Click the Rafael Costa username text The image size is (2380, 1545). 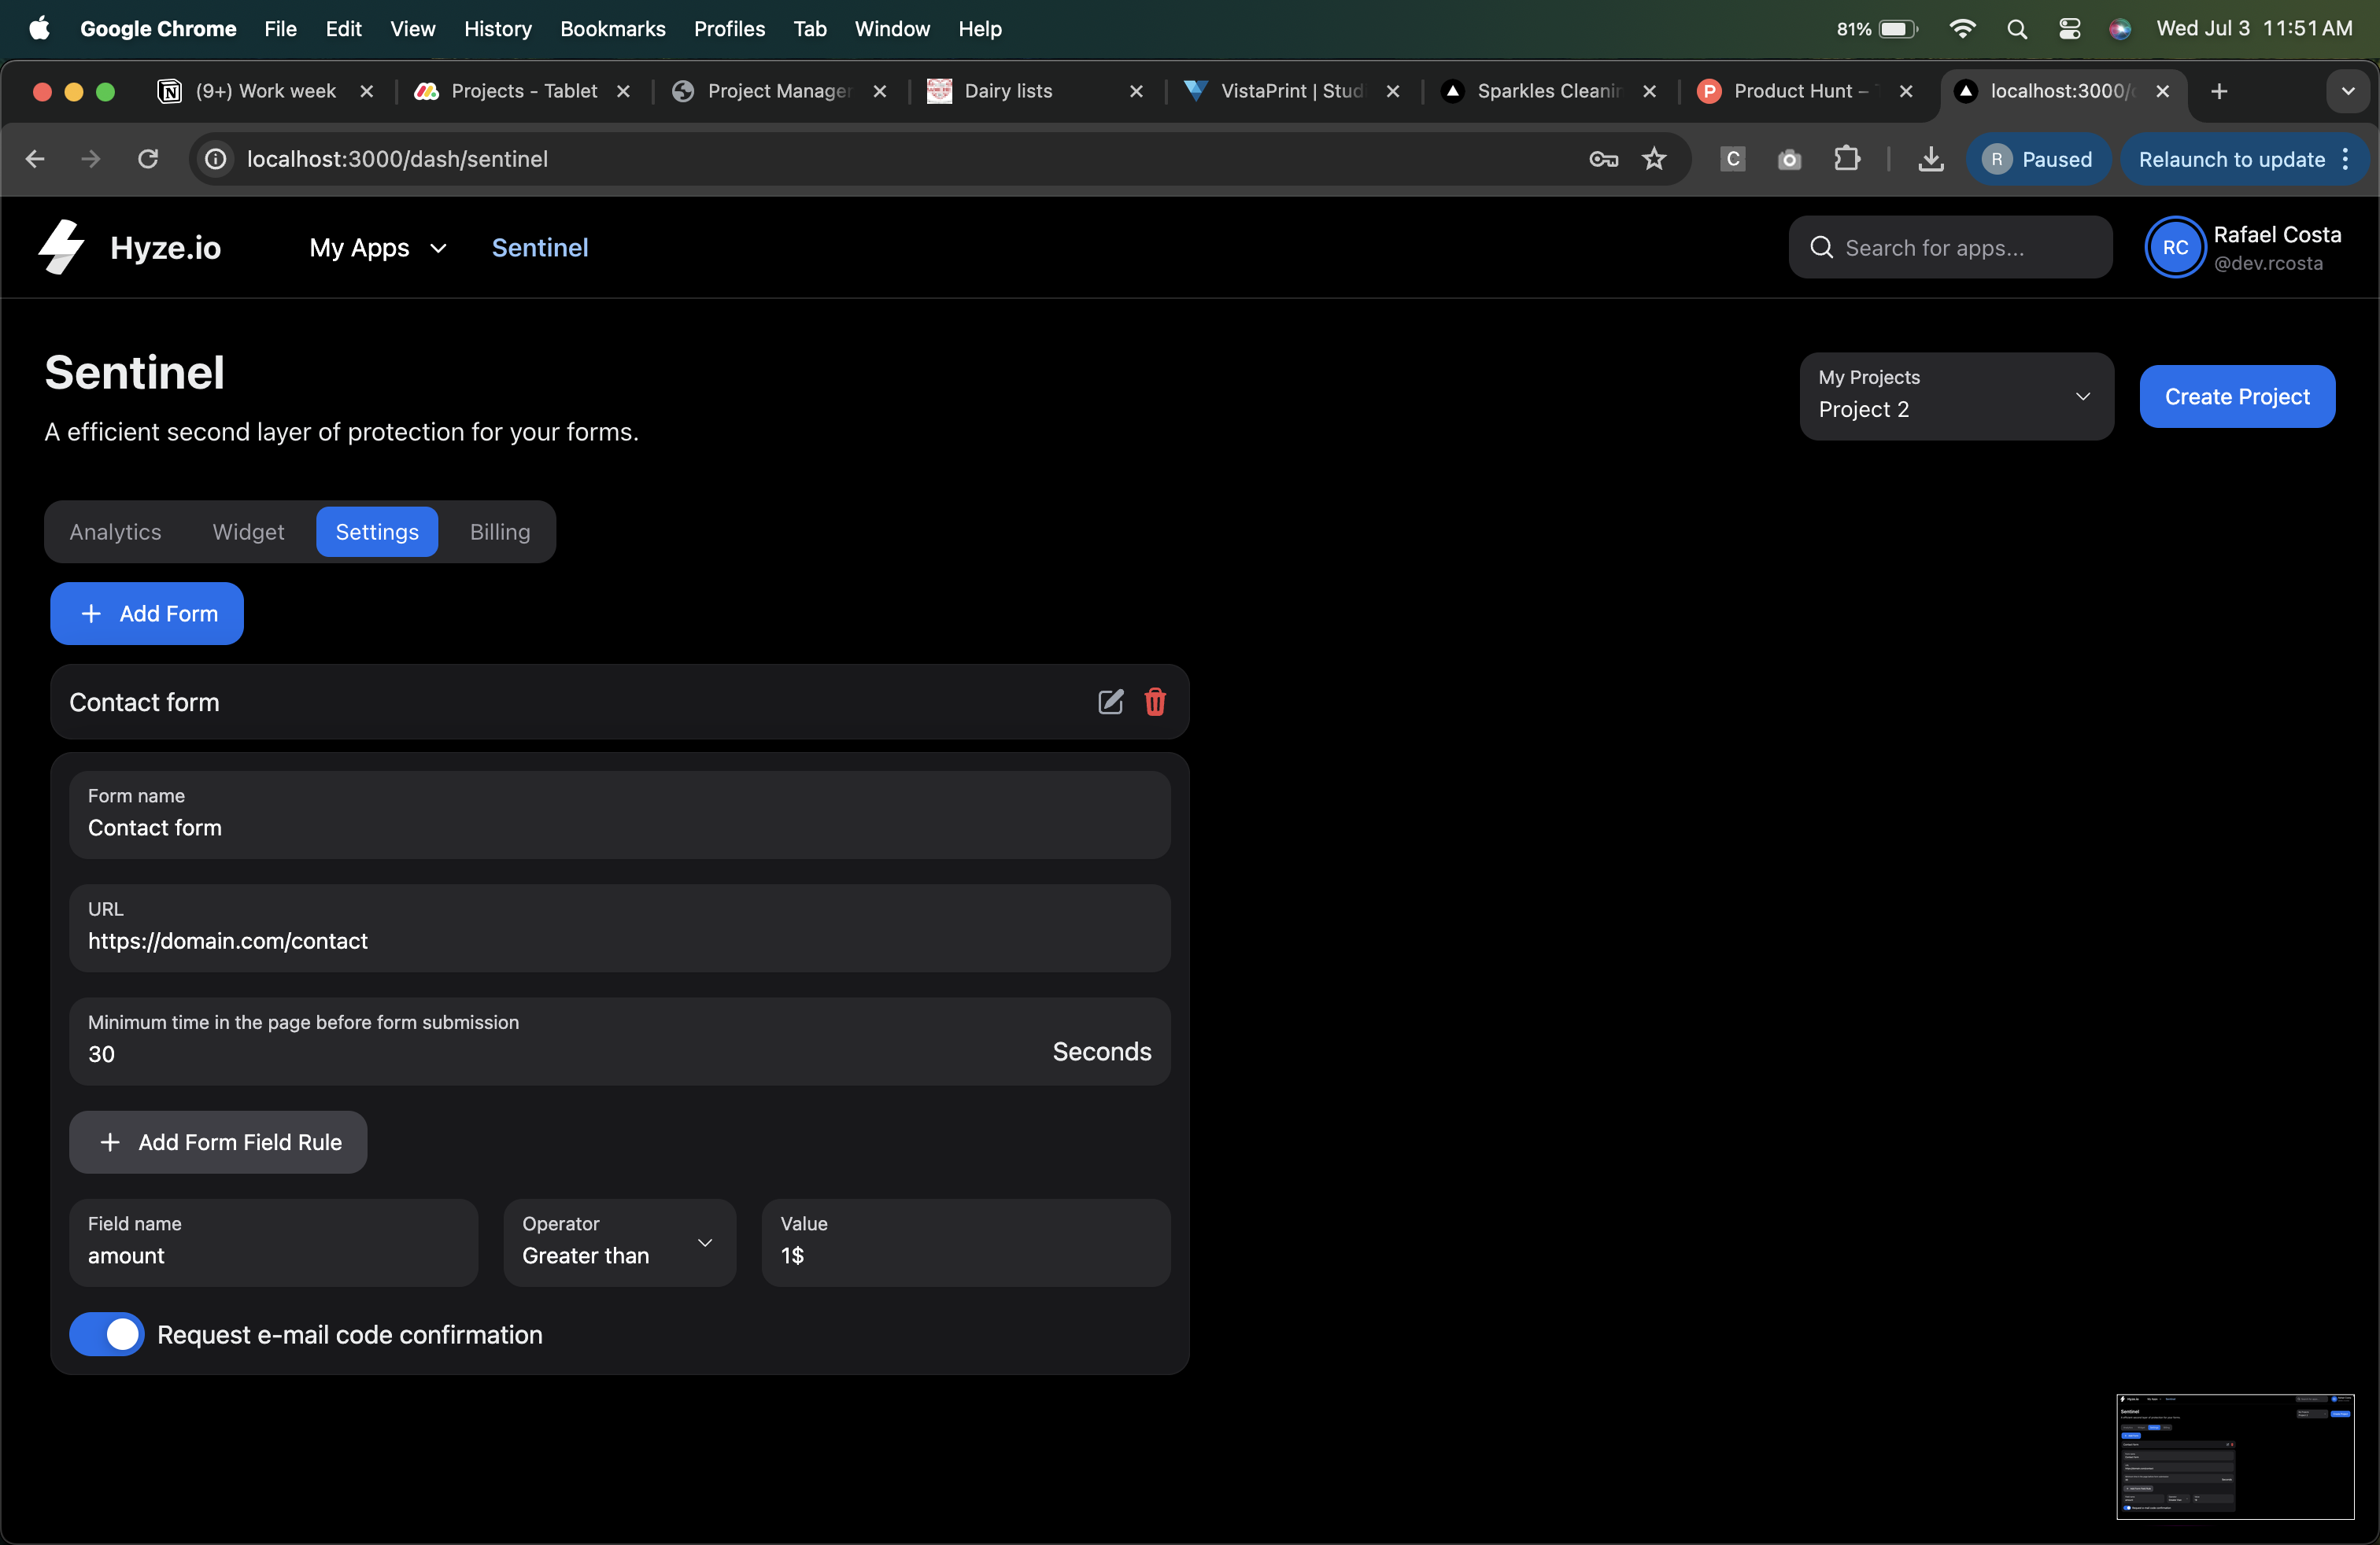[x=2277, y=235]
